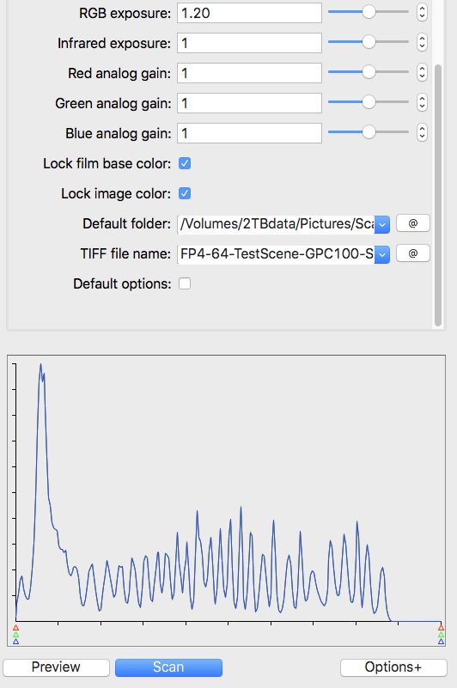The height and width of the screenshot is (688, 457).
Task: Open the Options+ menu button
Action: (x=393, y=667)
